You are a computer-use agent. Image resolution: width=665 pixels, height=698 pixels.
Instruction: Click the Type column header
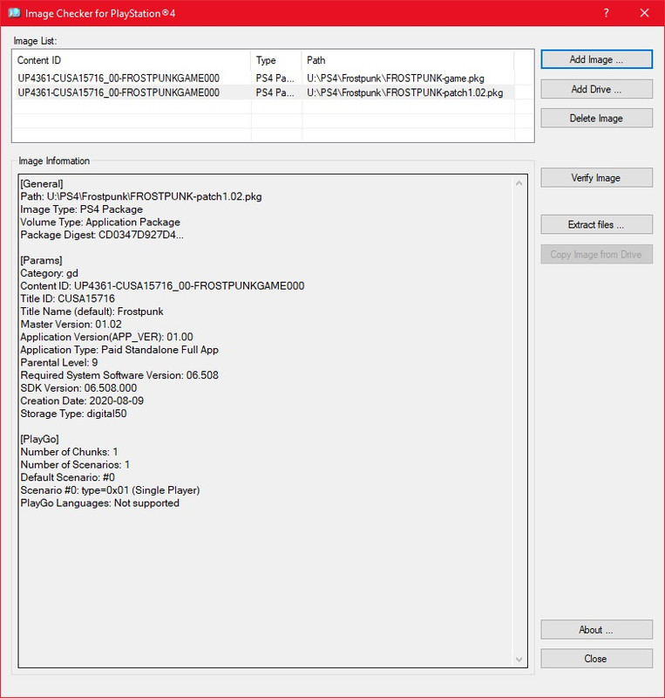tap(276, 60)
